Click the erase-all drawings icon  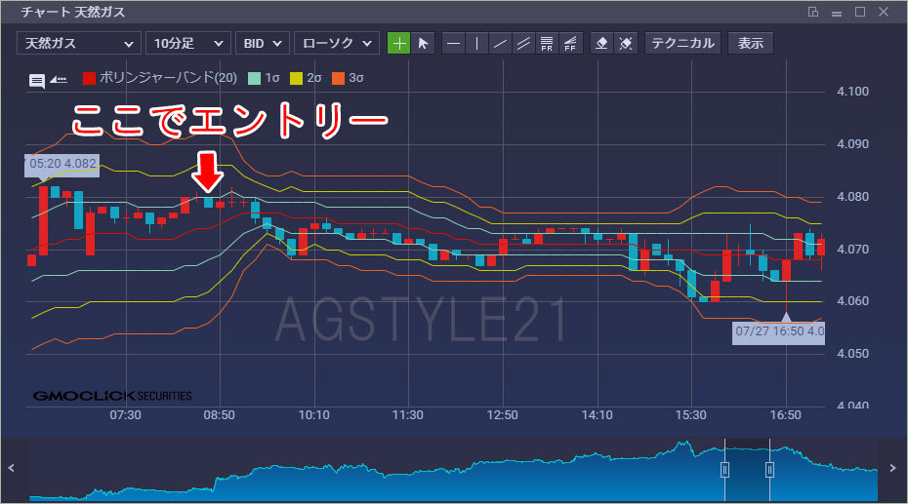click(627, 44)
